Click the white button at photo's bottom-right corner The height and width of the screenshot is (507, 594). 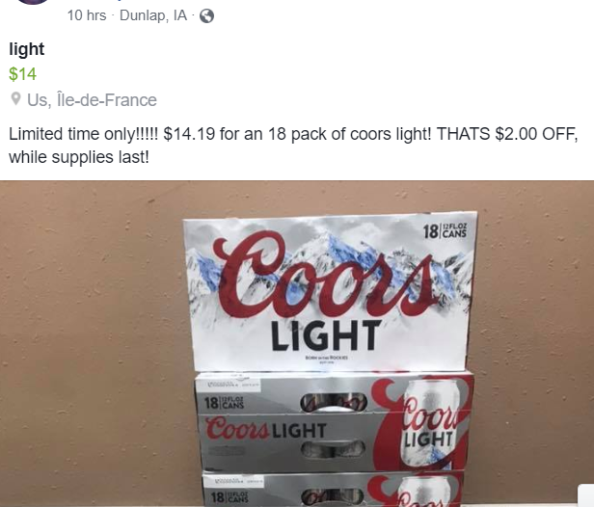[585, 495]
